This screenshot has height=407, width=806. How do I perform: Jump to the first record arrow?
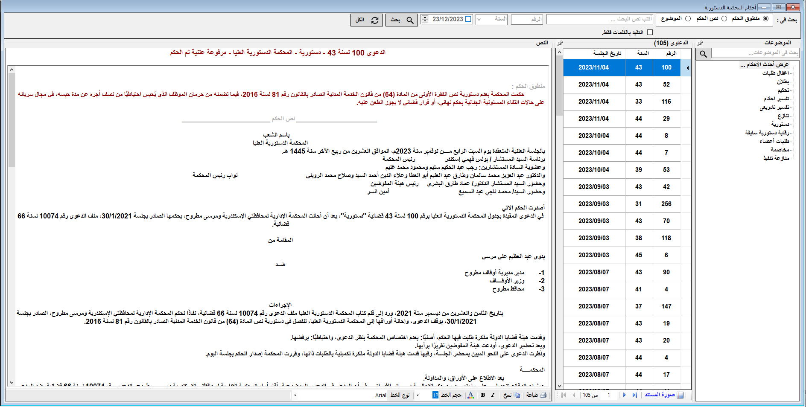(x=564, y=395)
